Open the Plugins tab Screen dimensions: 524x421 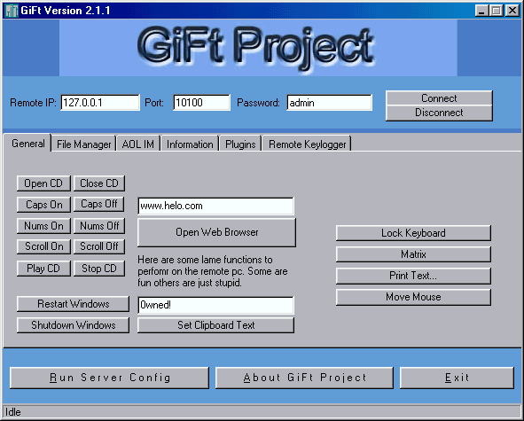pos(240,144)
